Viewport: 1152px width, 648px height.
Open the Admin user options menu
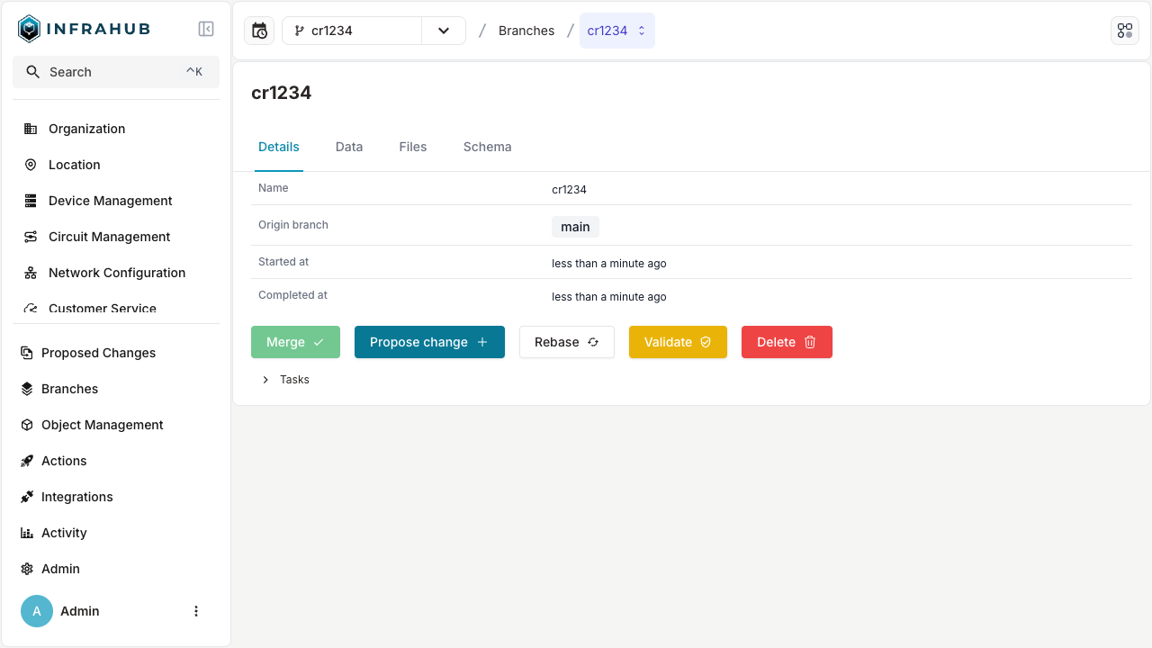[x=196, y=611]
